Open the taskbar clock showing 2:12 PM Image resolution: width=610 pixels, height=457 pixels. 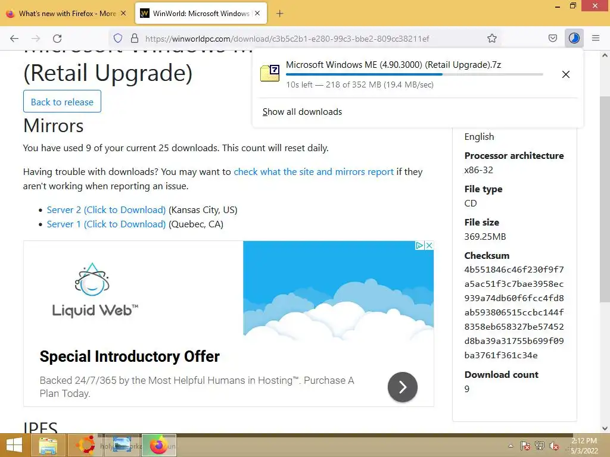584,446
